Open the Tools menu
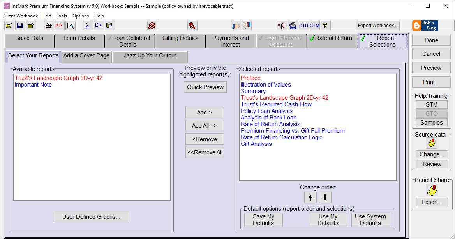Image resolution: width=455 pixels, height=239 pixels. point(62,16)
